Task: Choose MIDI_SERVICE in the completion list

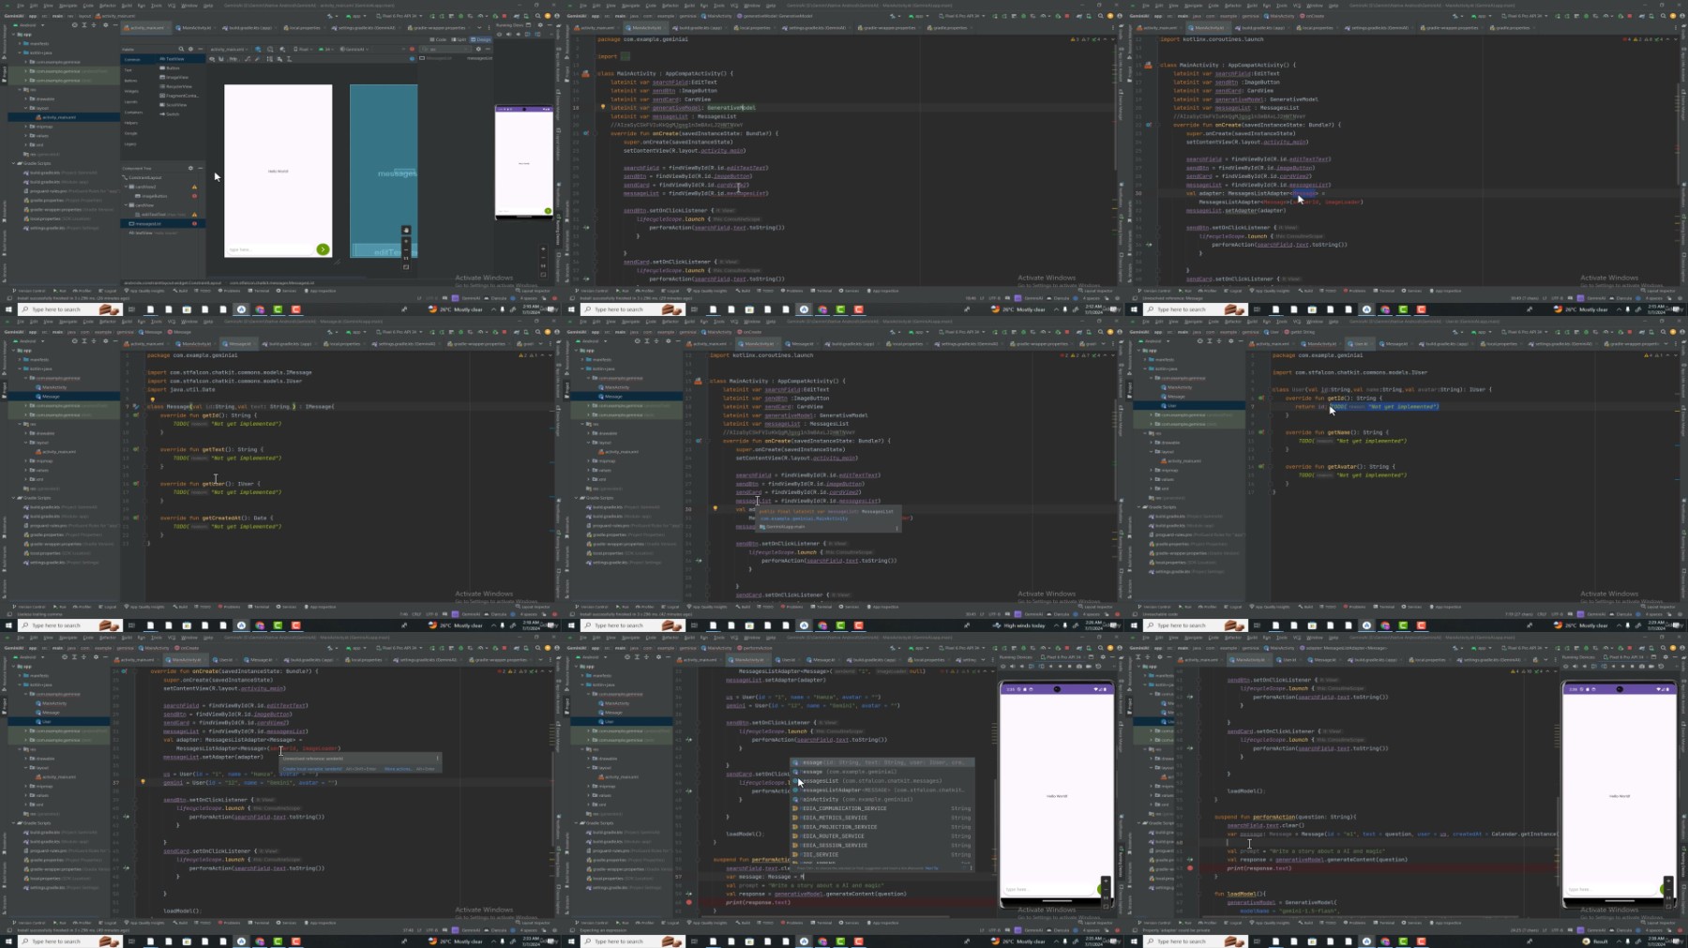Action: coord(882,854)
